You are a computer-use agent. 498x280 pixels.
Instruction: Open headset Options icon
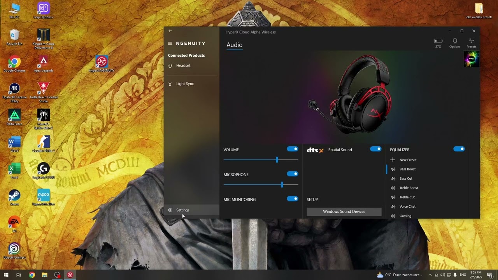pos(455,43)
